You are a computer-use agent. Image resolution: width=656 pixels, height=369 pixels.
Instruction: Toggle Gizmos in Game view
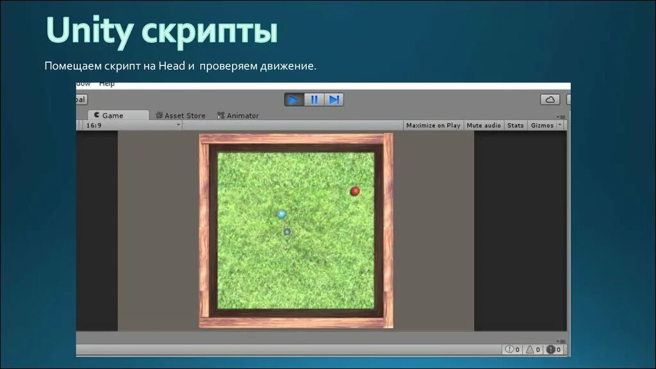(x=542, y=125)
